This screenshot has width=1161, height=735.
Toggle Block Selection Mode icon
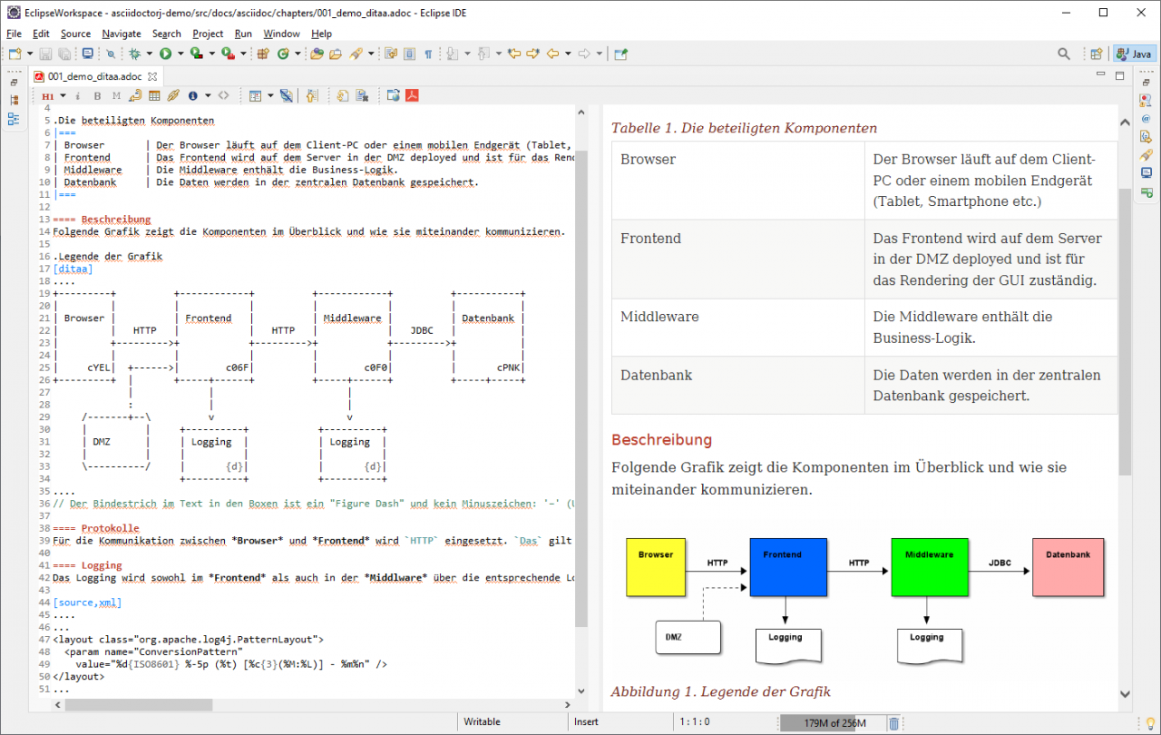pos(409,54)
